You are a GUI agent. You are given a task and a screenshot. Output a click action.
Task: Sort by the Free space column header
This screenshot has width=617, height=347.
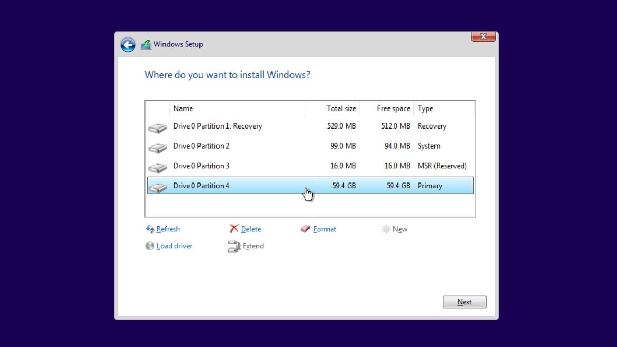click(386, 108)
